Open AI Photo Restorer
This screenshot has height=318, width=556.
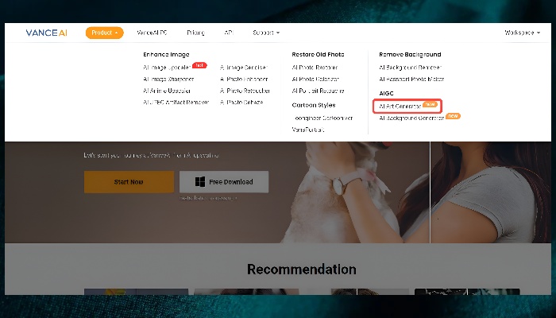pyautogui.click(x=315, y=68)
